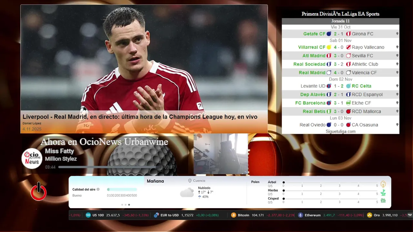Click the Siguetuliga.com link
This screenshot has height=232, width=413.
(x=340, y=131)
